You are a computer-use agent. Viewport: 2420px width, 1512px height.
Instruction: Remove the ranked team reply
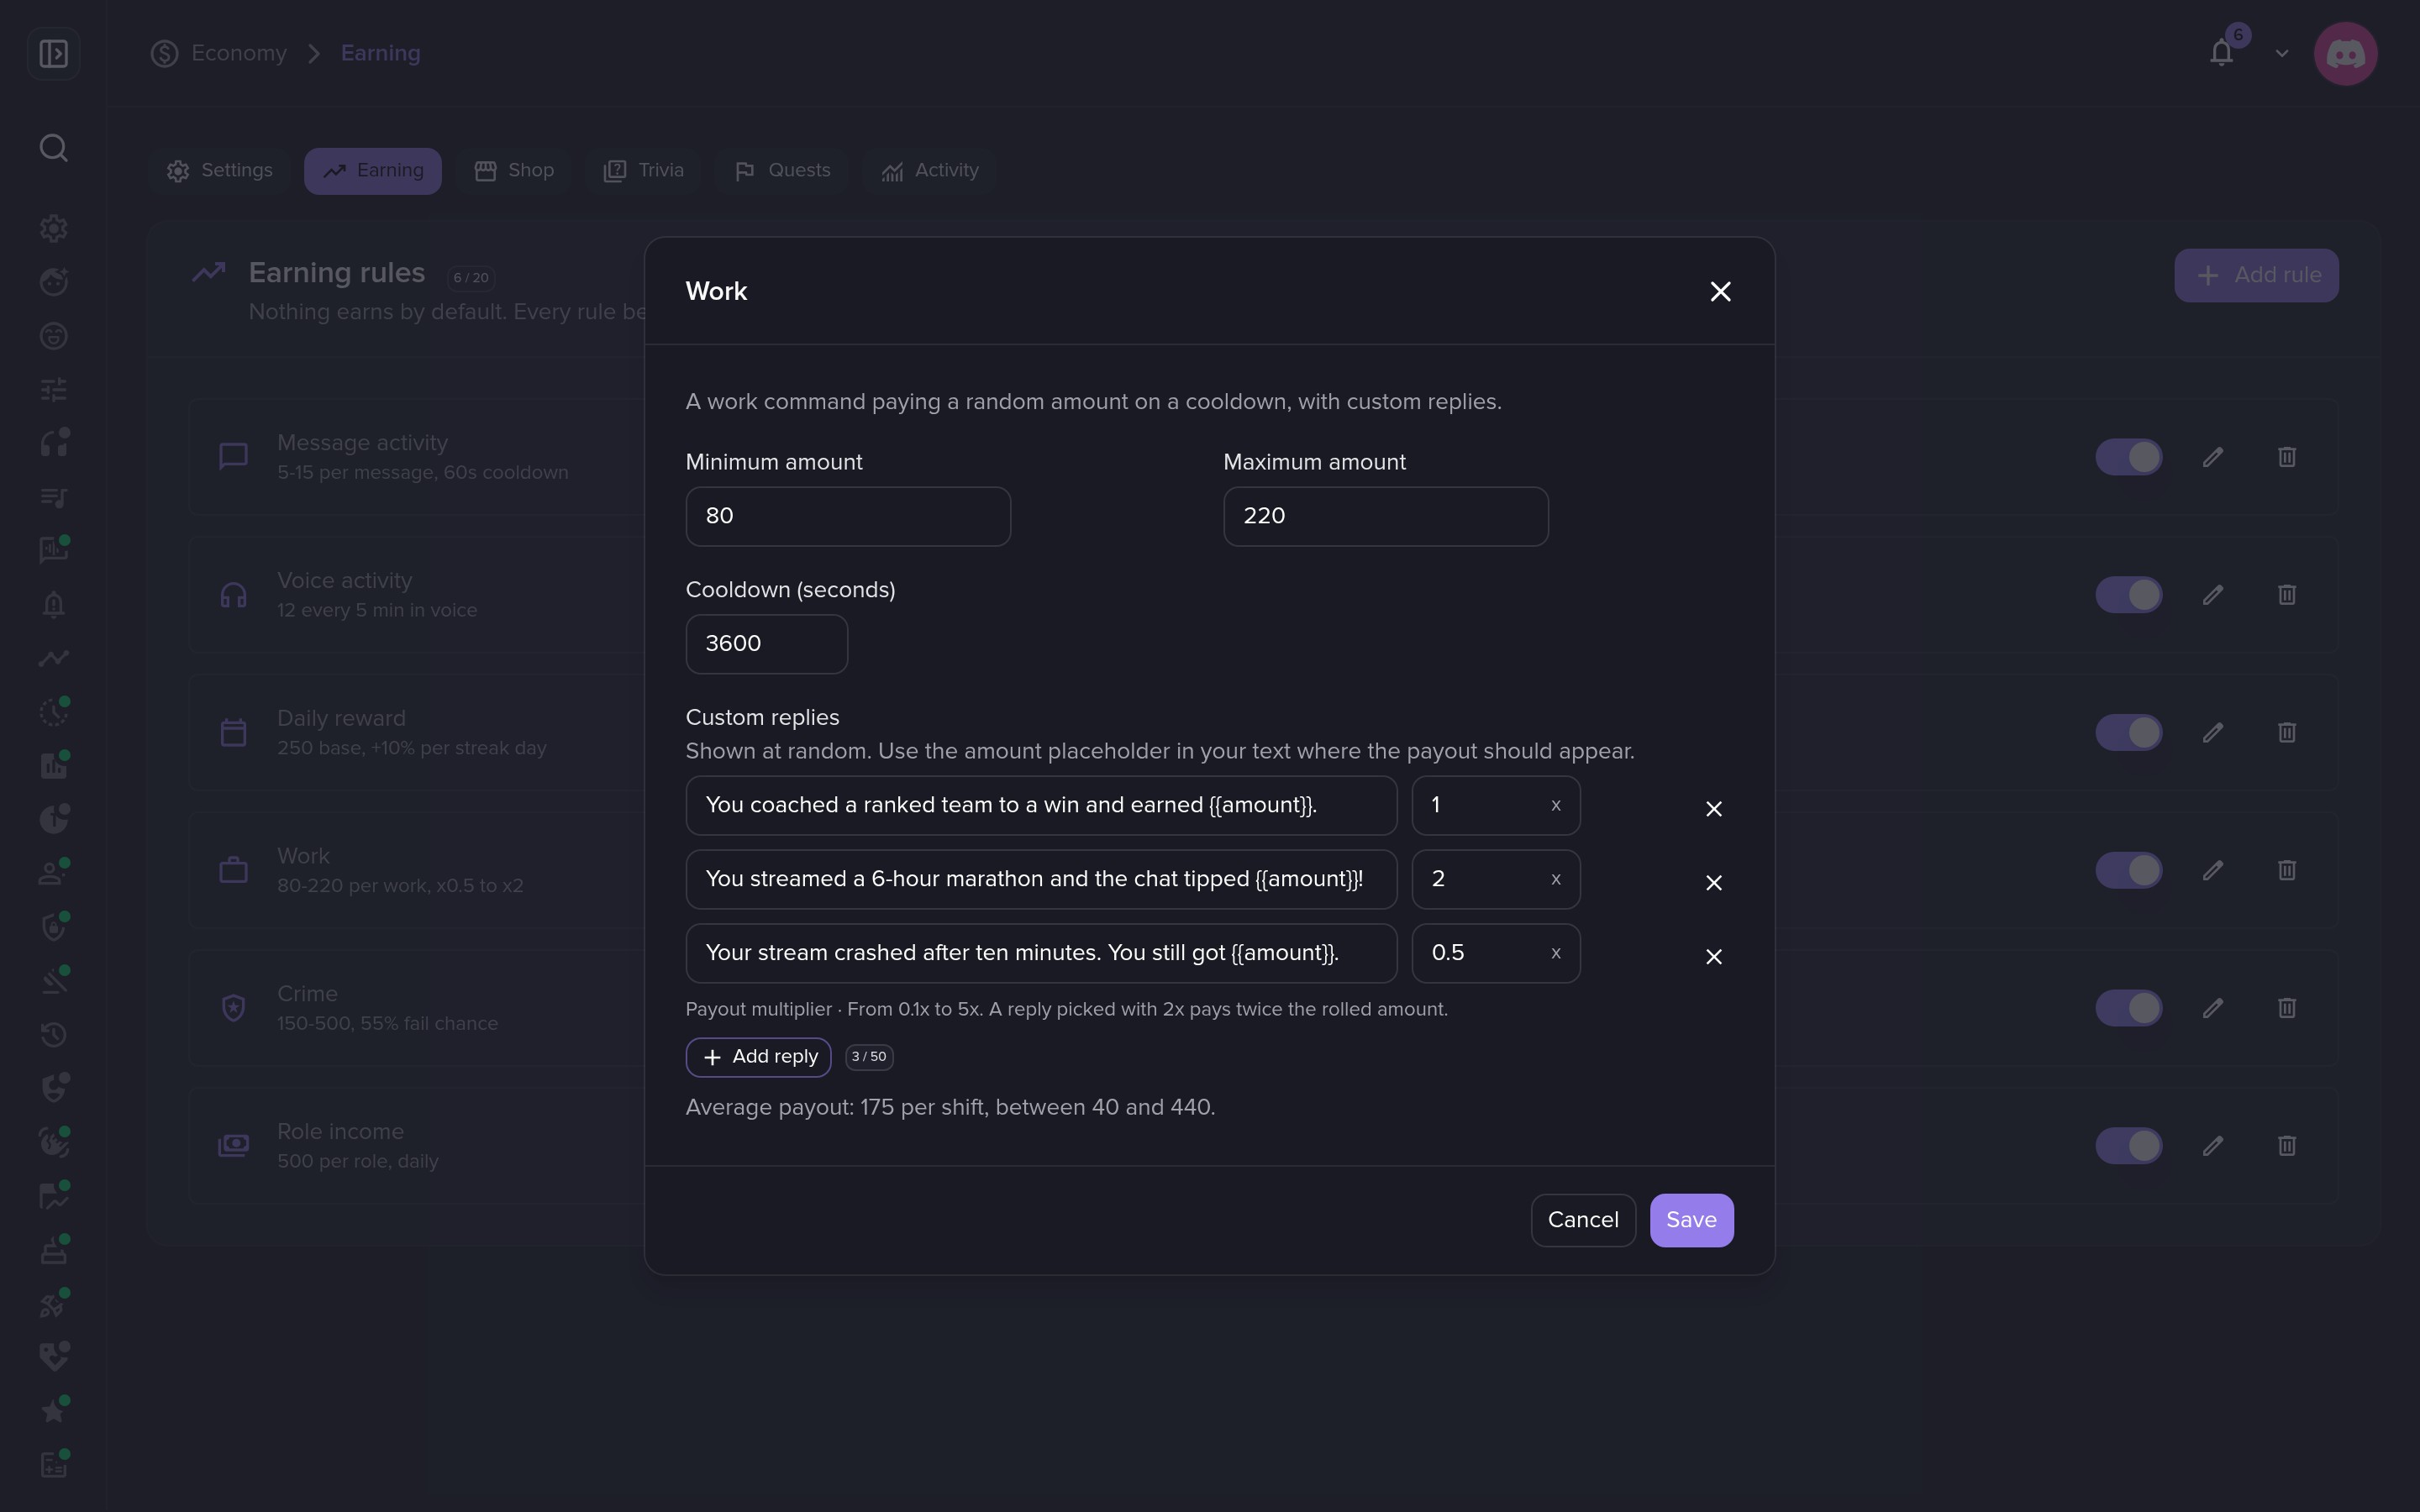(1713, 808)
